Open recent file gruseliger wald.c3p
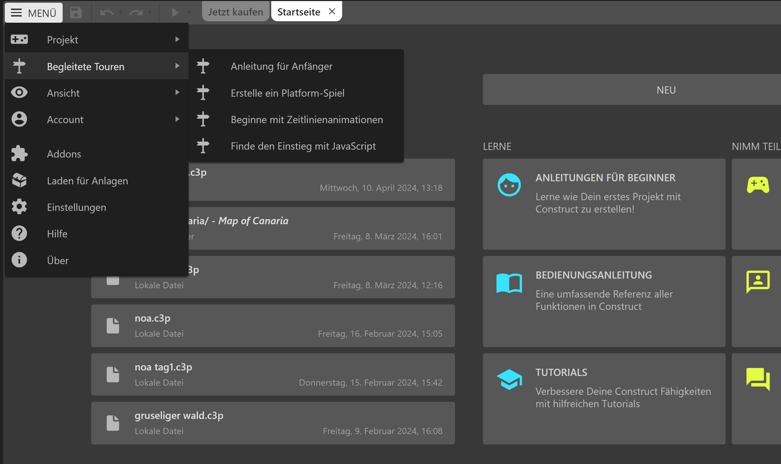Screen dimensions: 781x464 click(x=273, y=423)
